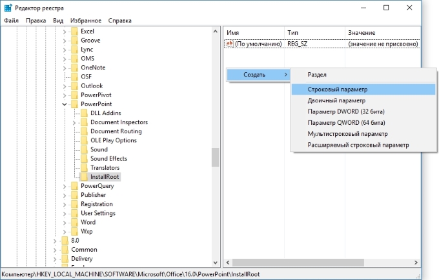The height and width of the screenshot is (280, 439).
Task: Click the (значение не присвоено) value cell
Action: click(x=383, y=44)
